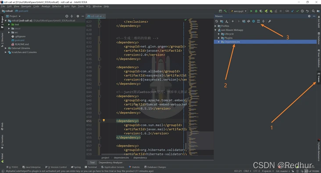Collapse ssm Maven Webapp node

click(x=215, y=30)
